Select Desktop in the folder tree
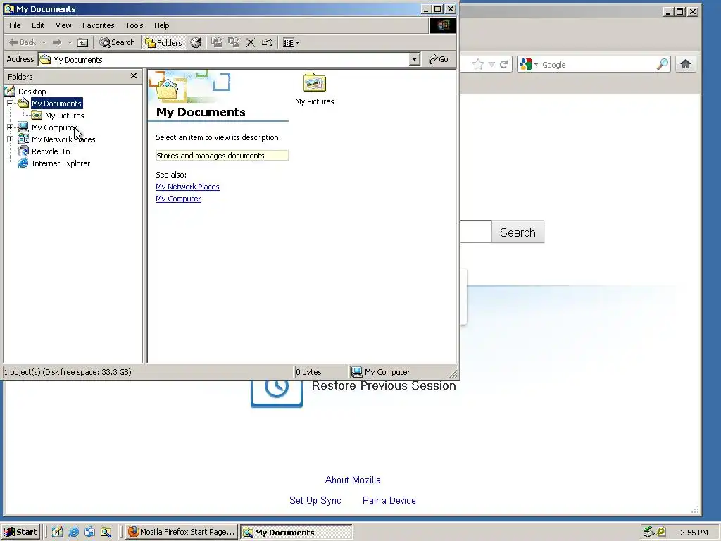Image resolution: width=721 pixels, height=541 pixels. [32, 91]
